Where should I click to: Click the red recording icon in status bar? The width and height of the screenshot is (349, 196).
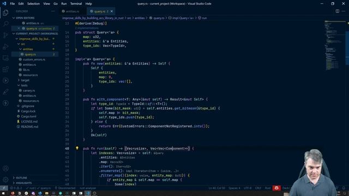(x=276, y=188)
